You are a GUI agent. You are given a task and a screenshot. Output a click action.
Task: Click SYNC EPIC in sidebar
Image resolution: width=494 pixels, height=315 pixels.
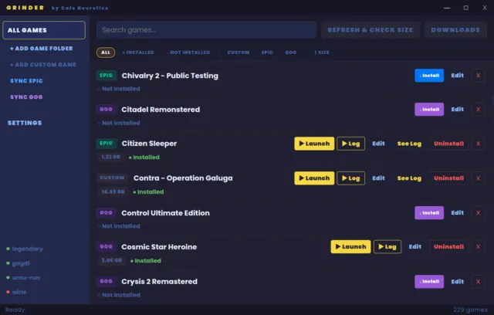(x=26, y=81)
